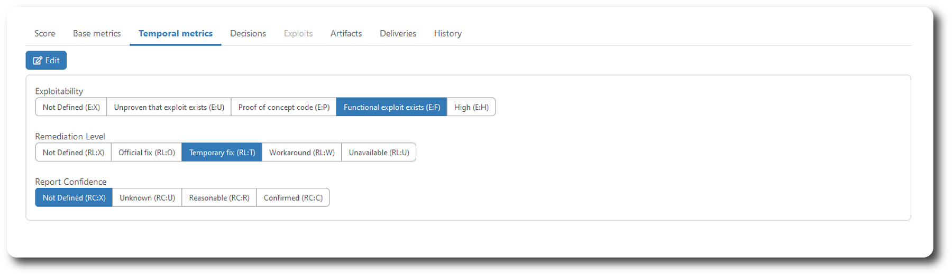The height and width of the screenshot is (276, 952).
Task: Set Remediation Level to Unavailable (RL:U)
Action: (379, 153)
